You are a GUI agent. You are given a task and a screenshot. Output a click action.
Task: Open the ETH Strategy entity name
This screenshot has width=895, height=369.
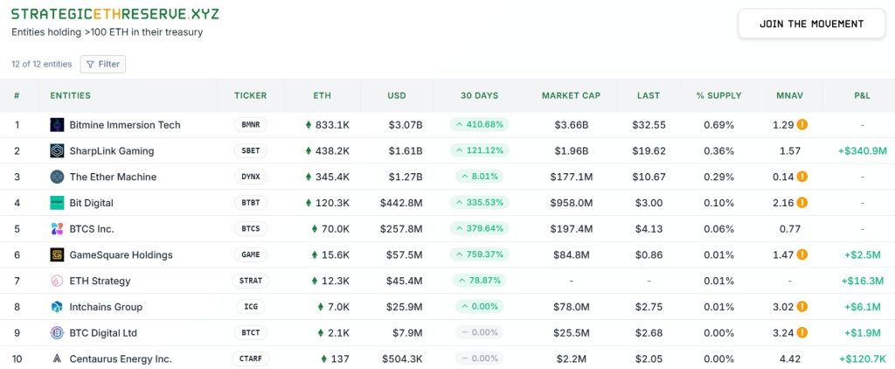(x=100, y=281)
